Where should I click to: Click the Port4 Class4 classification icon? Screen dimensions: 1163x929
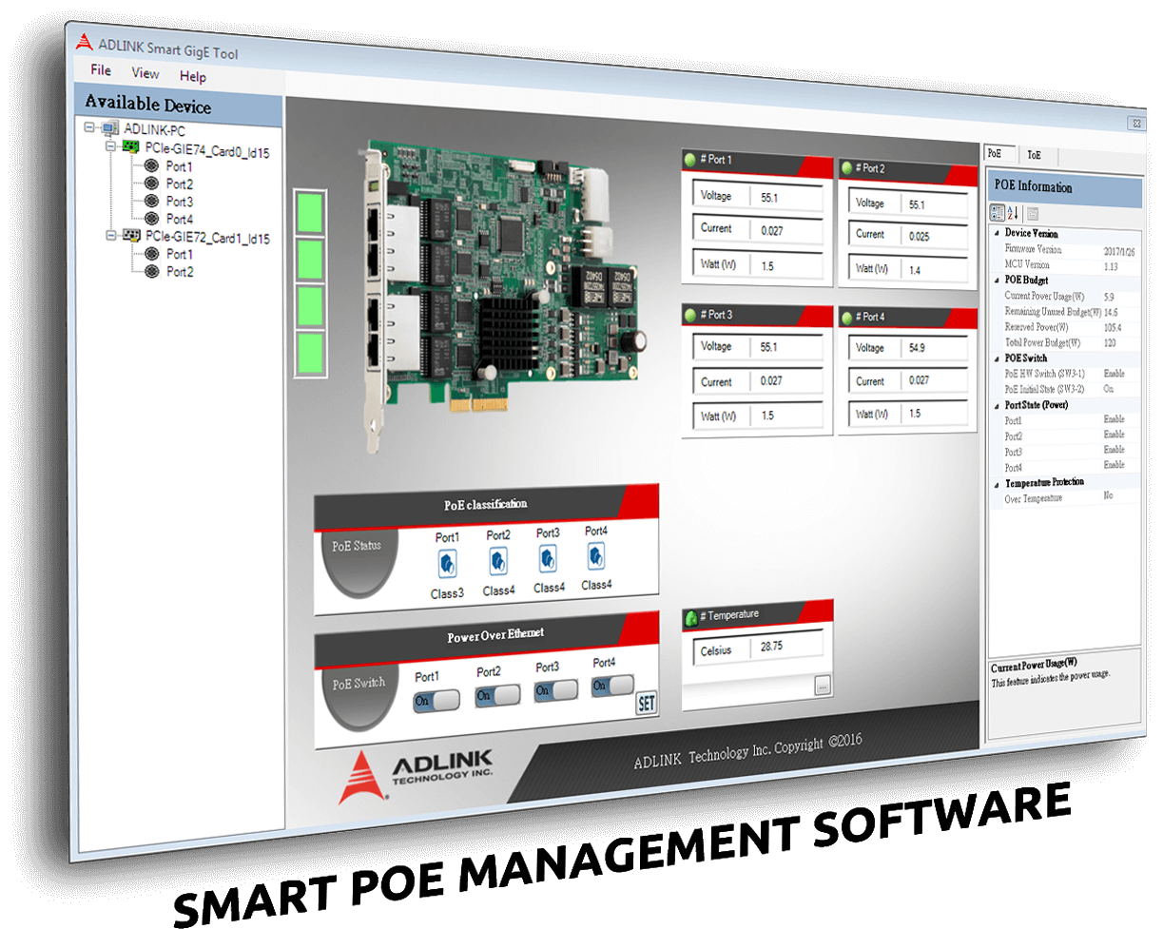[x=596, y=555]
